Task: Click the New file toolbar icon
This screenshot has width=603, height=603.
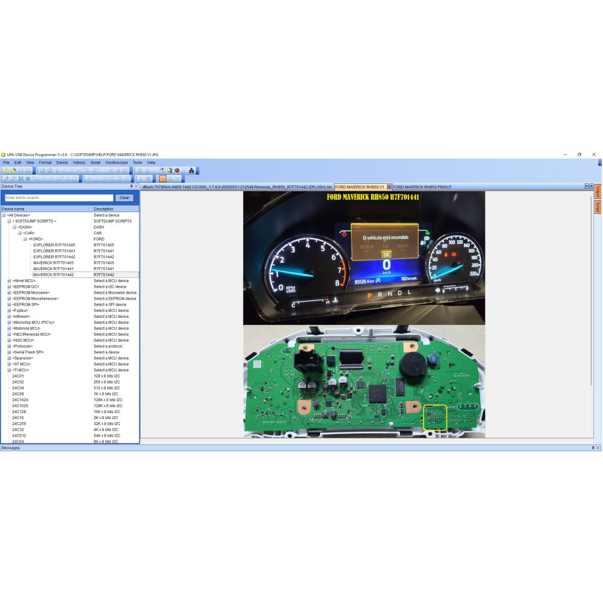Action: click(7, 171)
